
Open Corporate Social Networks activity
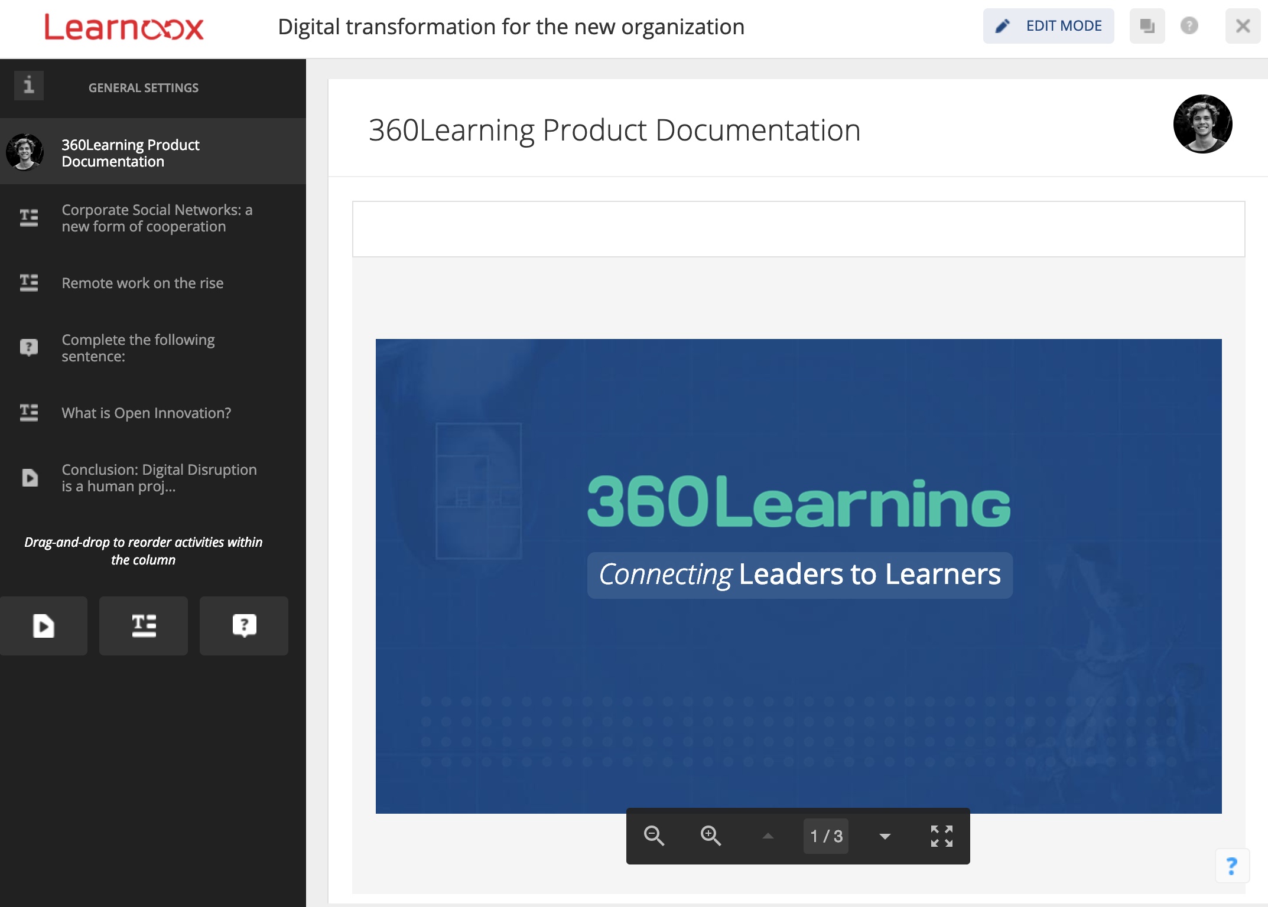click(x=157, y=218)
